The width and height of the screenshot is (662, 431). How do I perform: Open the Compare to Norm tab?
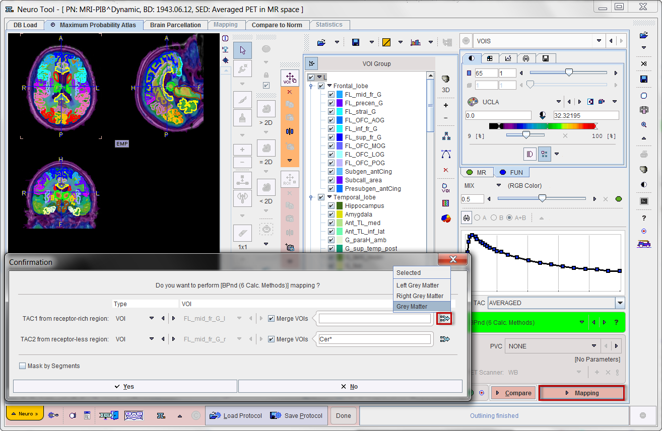point(277,25)
